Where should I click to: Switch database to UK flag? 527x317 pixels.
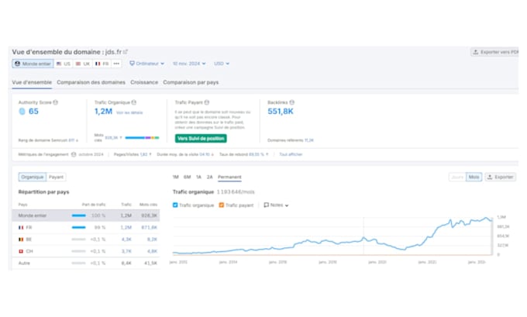83,64
